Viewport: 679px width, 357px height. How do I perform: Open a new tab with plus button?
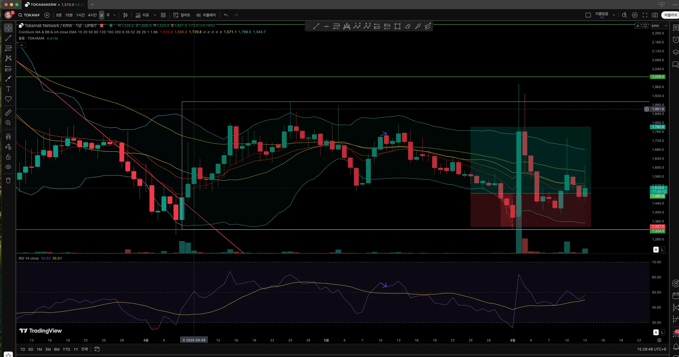92,5
